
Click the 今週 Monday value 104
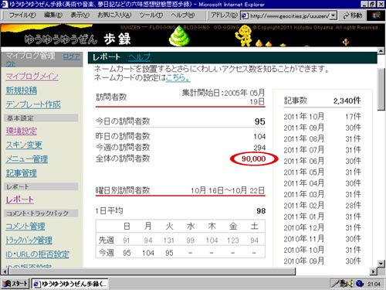148,253
